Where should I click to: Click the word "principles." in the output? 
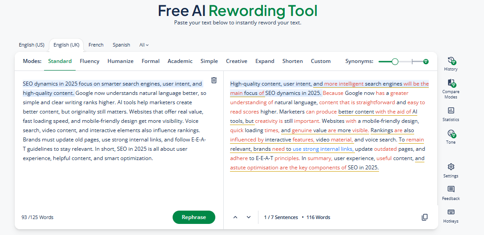(287, 158)
